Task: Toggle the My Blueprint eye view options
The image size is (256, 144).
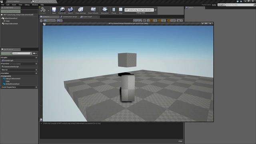Action: pos(35,53)
